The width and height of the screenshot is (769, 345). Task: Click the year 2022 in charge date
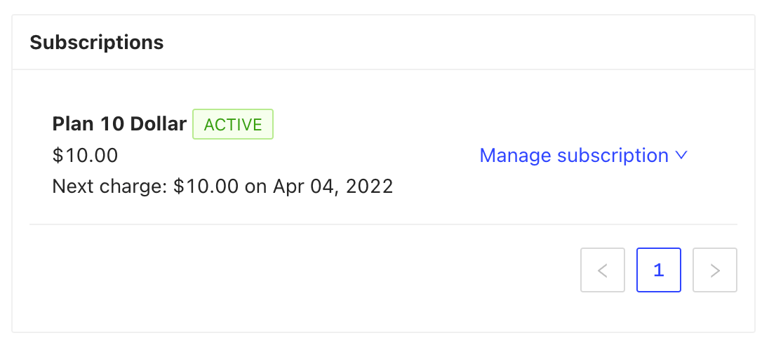pos(370,187)
